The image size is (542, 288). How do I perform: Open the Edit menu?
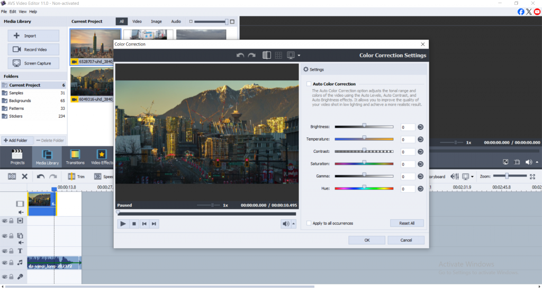click(x=13, y=11)
